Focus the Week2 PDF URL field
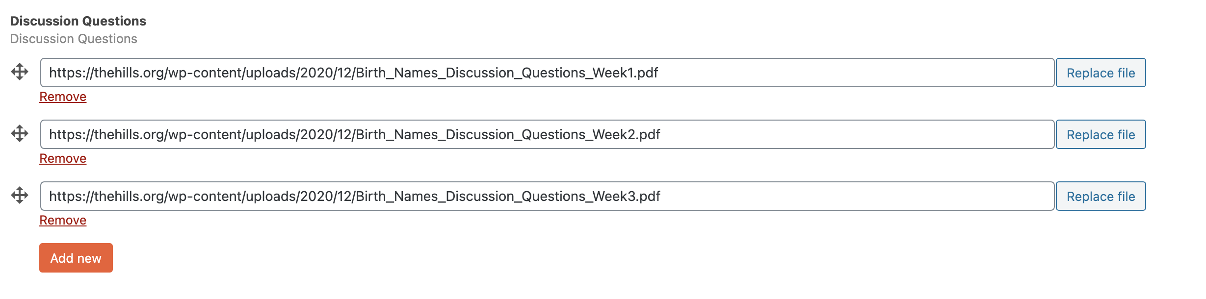Screen dimensions: 1206x299 pyautogui.click(x=547, y=134)
